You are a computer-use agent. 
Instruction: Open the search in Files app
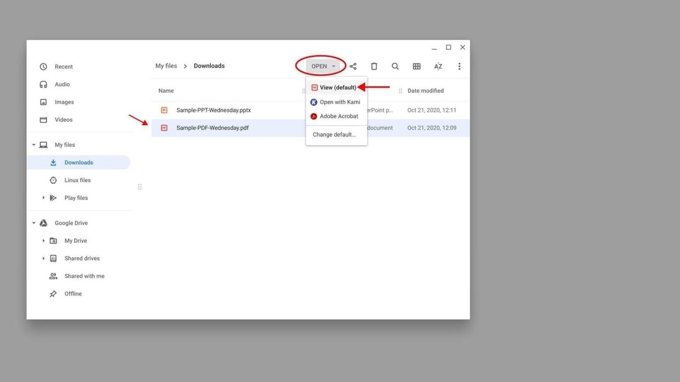395,66
